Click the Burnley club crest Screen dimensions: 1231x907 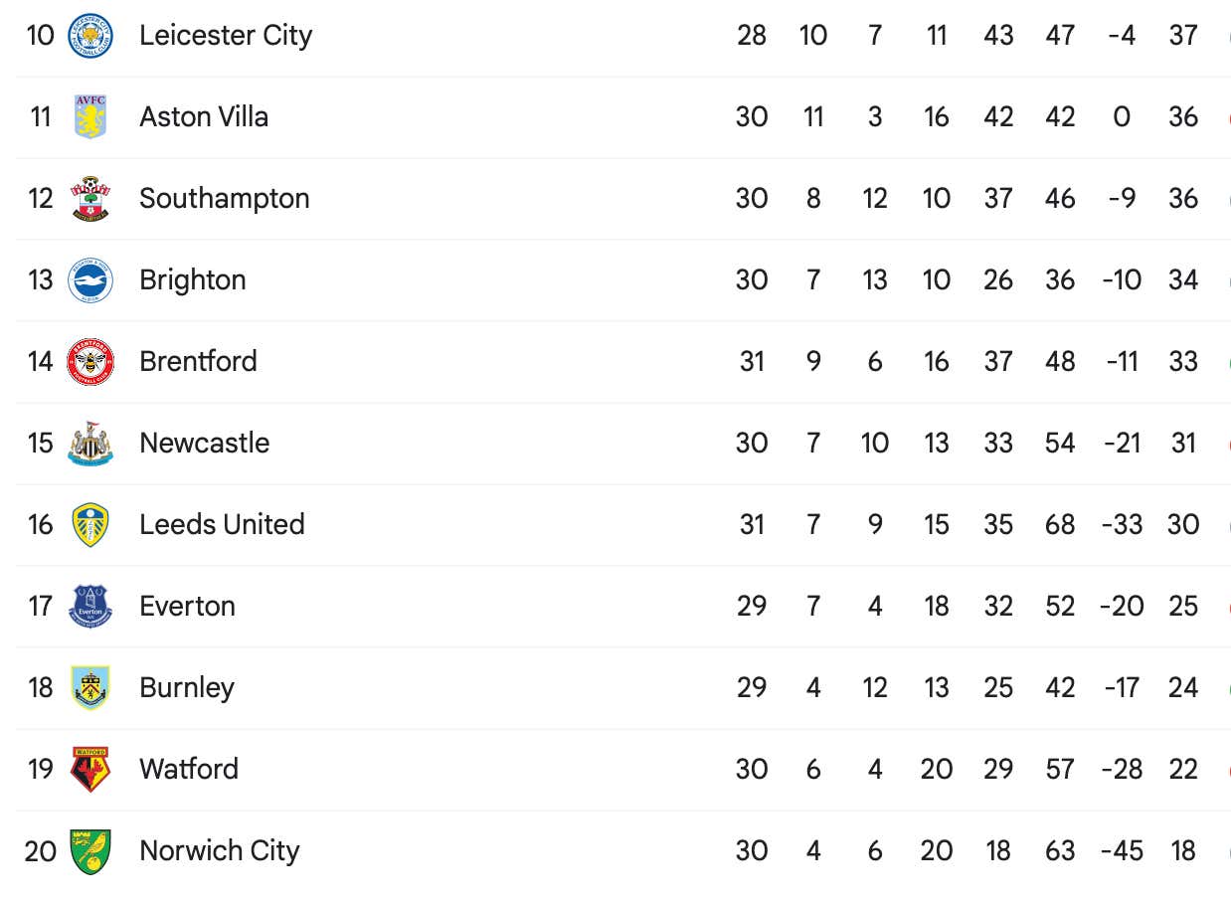click(90, 688)
